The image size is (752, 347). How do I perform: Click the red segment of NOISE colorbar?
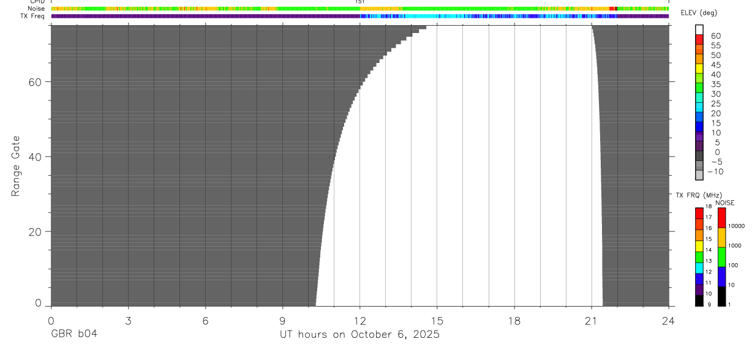click(721, 218)
